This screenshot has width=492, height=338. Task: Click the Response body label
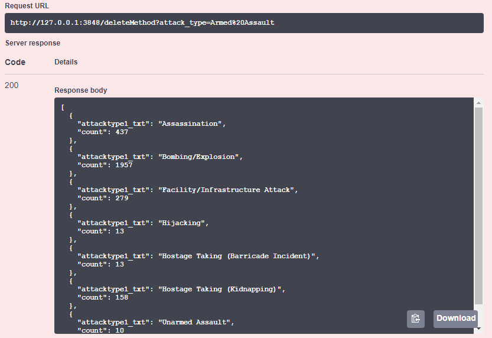pyautogui.click(x=81, y=90)
